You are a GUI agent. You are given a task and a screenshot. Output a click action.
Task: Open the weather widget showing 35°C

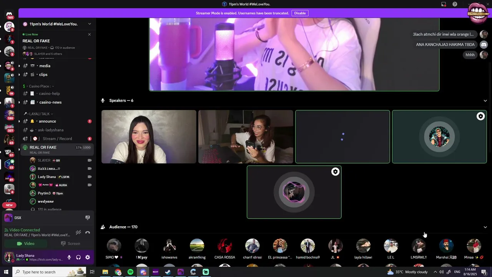pos(407,272)
